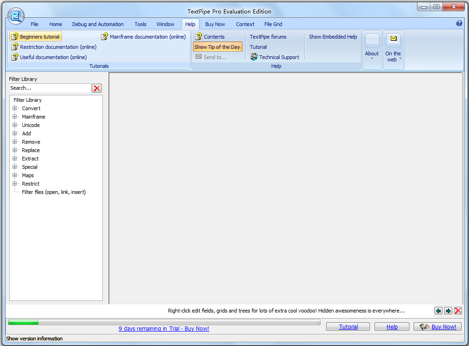Open Debug and Automation tab

98,24
